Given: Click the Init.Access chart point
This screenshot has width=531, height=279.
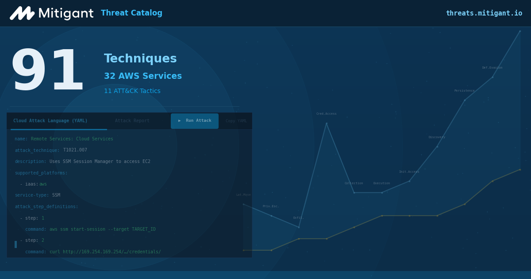Looking at the screenshot, I should click(409, 181).
